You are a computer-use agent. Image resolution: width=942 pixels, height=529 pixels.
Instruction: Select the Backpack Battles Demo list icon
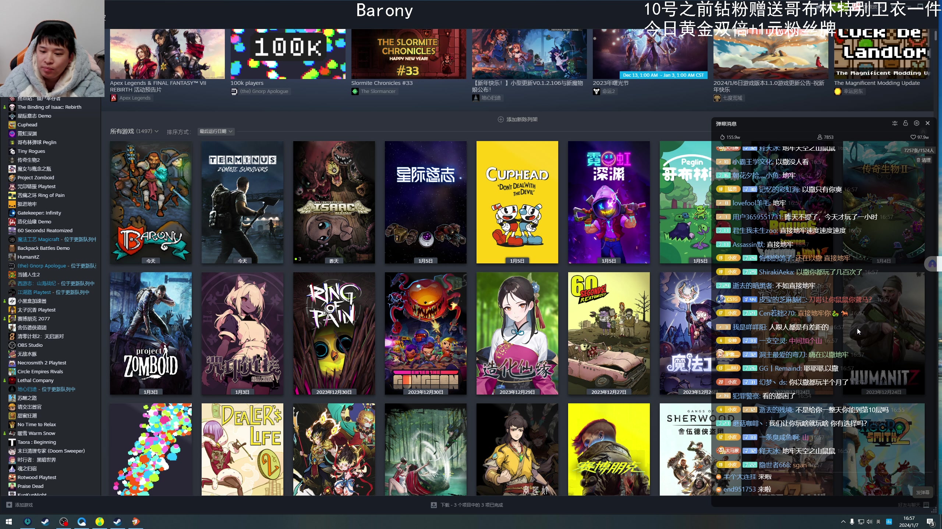12,248
